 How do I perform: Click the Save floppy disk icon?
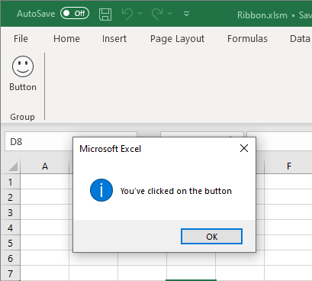point(105,14)
